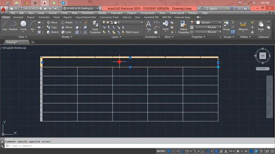Open the Reports ribbon tab
Screen dimensions: 275x154
[67, 17]
